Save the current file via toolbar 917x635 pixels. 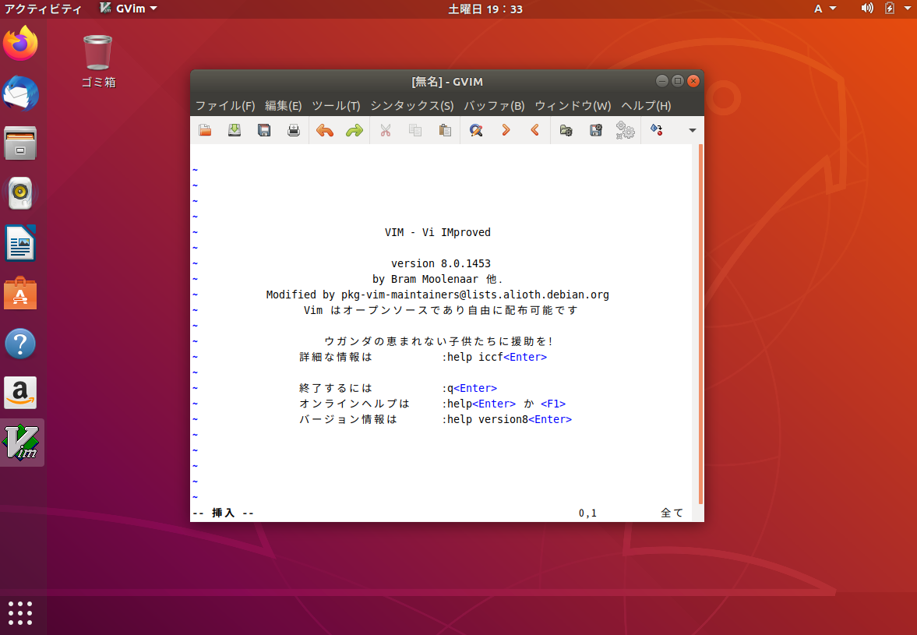pyautogui.click(x=235, y=130)
